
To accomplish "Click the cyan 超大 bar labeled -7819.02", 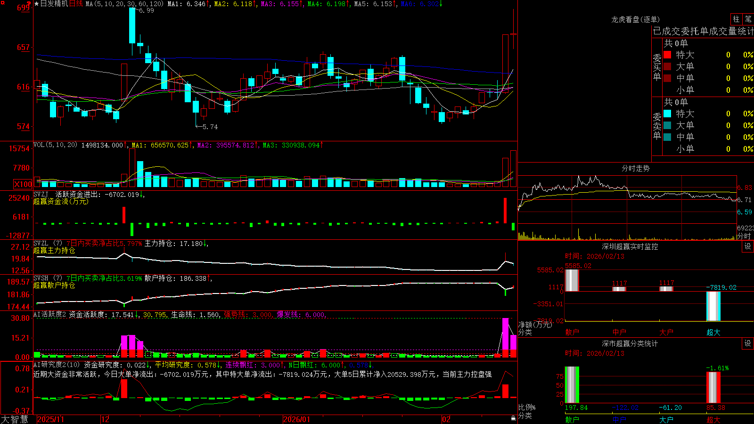I will pos(713,306).
